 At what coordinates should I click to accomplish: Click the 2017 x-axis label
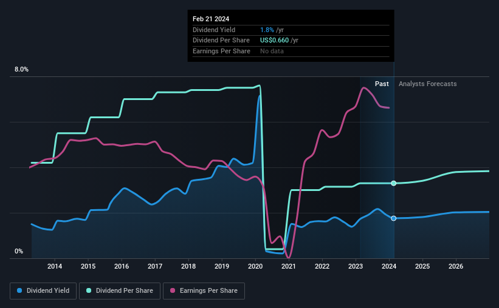tap(155, 266)
